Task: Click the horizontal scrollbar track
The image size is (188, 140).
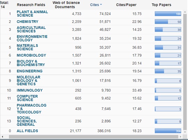Action: (94, 137)
